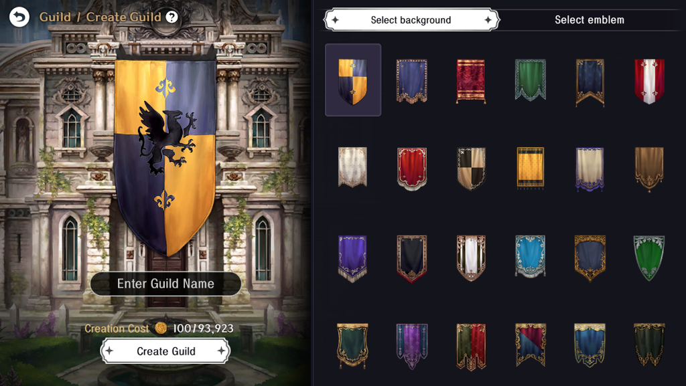Choose the red and white striped banner
The image size is (686, 386).
click(648, 81)
